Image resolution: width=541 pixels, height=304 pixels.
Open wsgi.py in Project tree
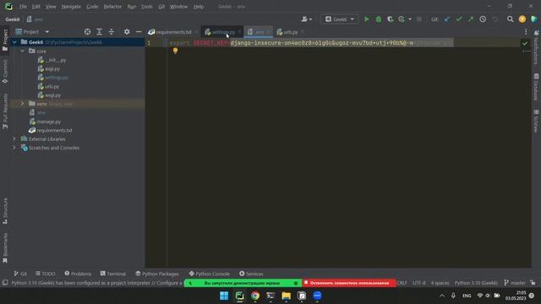[52, 95]
